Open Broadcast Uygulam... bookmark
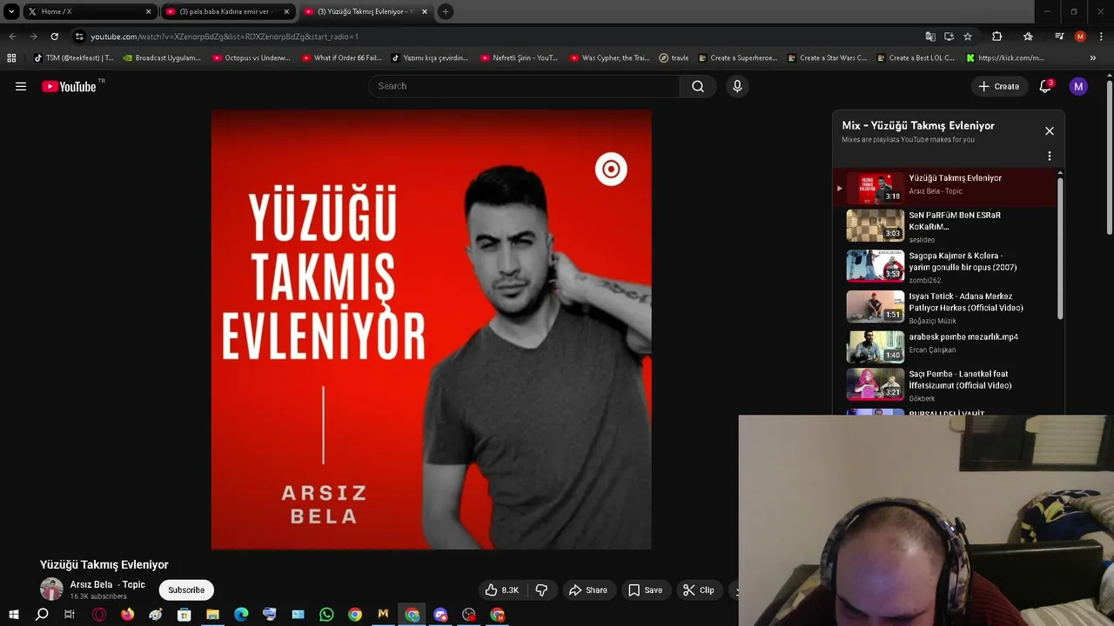1114x626 pixels. 163,58
